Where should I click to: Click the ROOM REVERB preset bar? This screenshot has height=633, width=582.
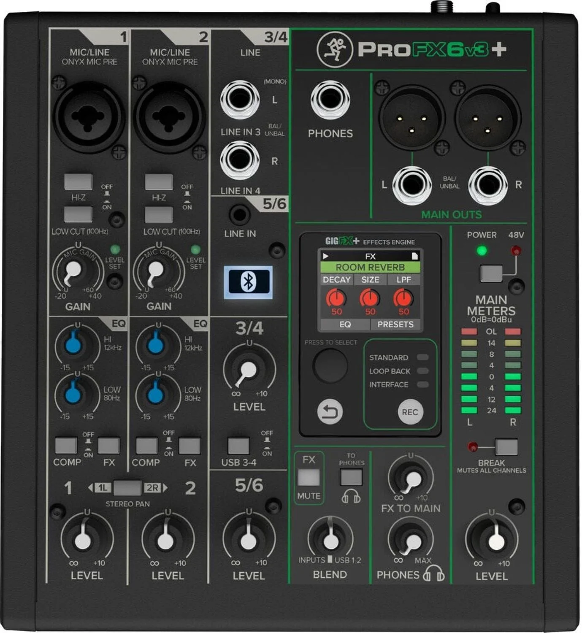coord(370,267)
